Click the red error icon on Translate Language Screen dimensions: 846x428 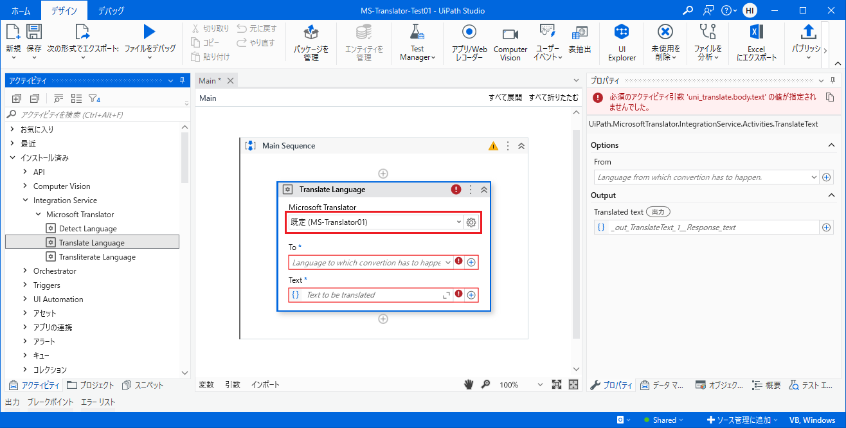pos(456,190)
